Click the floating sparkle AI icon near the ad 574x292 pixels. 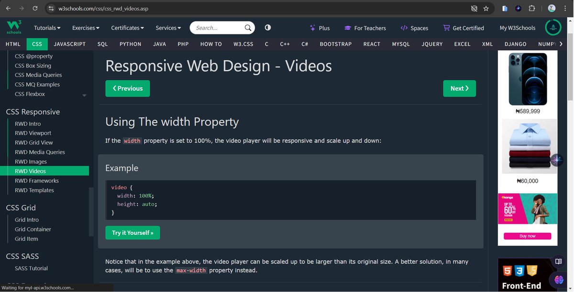[x=557, y=160]
